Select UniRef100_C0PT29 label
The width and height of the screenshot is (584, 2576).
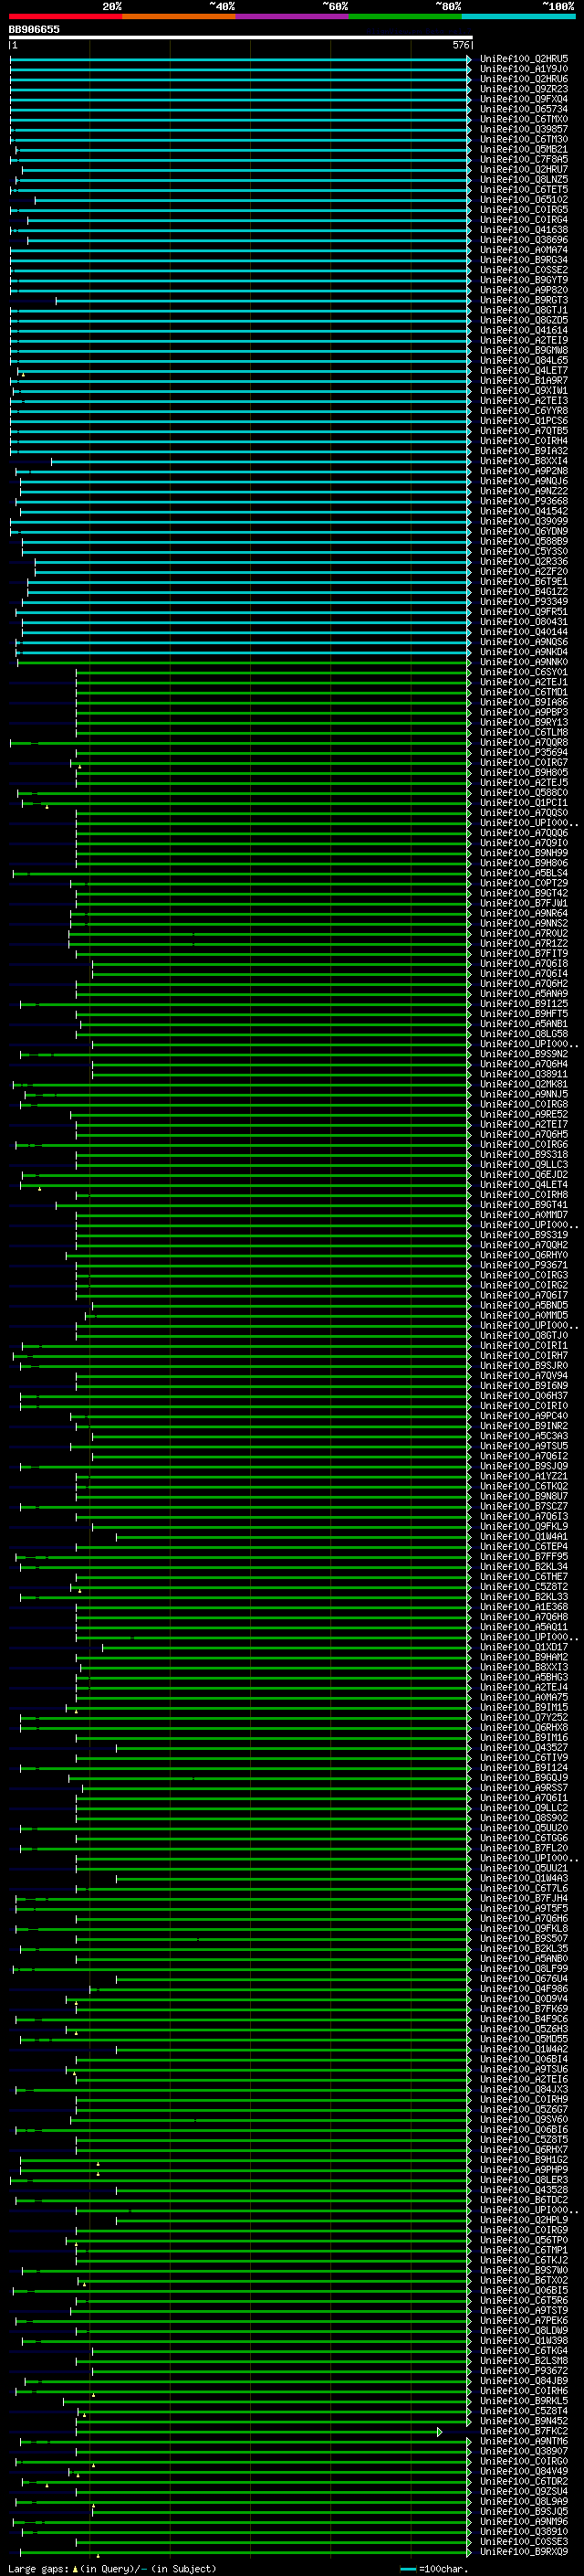(x=523, y=883)
